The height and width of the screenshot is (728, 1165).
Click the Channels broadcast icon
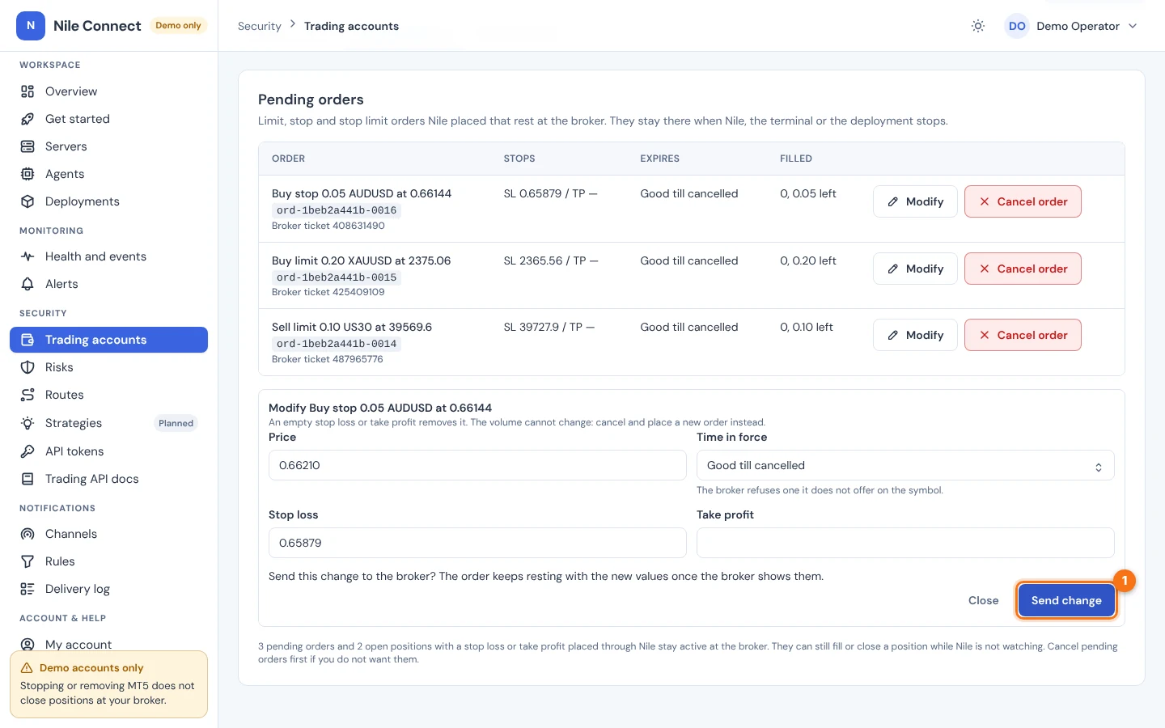[x=28, y=534]
